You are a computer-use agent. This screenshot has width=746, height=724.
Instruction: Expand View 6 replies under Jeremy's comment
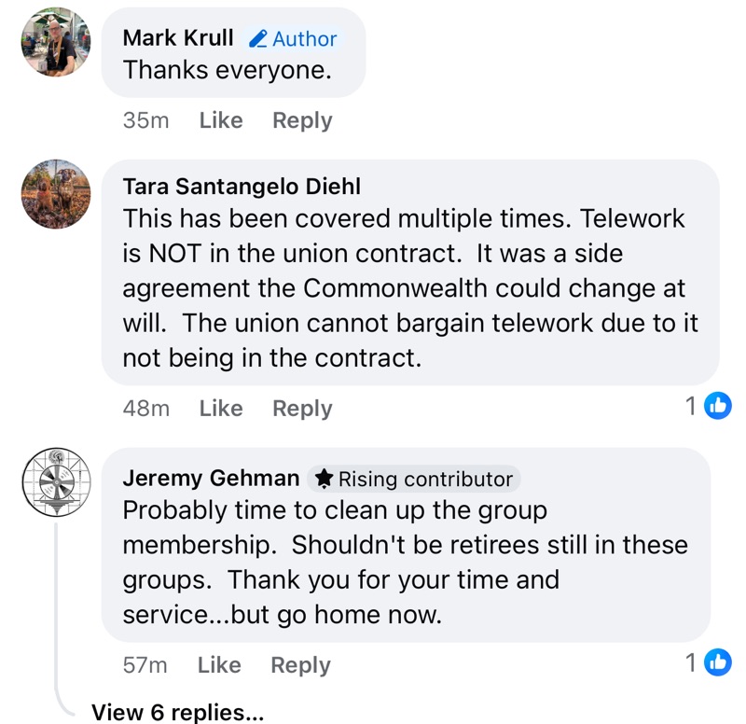[177, 712]
